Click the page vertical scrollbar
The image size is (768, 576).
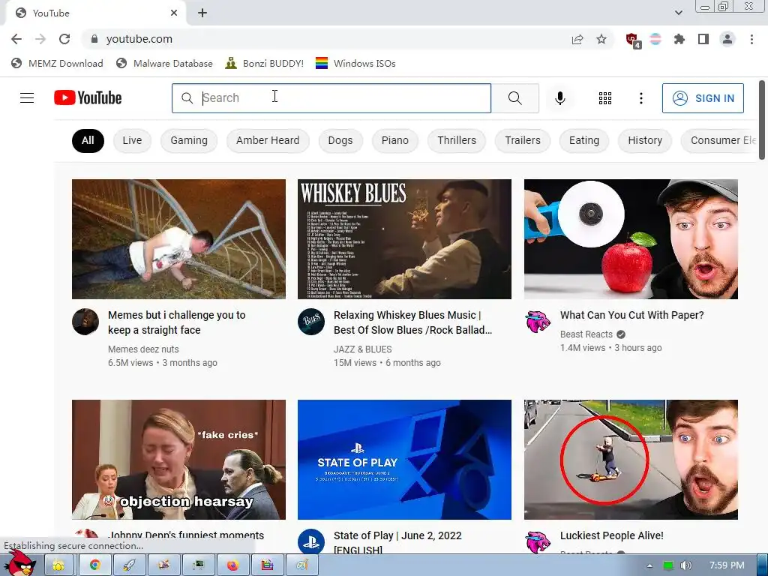pos(762,120)
